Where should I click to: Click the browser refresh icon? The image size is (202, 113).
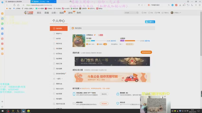(x=14, y=5)
